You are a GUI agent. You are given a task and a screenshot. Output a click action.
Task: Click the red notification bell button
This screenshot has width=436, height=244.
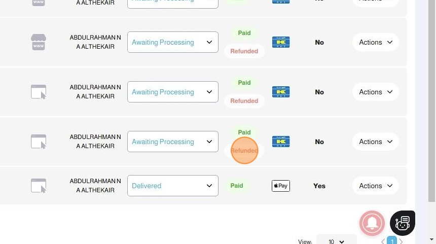click(x=372, y=223)
